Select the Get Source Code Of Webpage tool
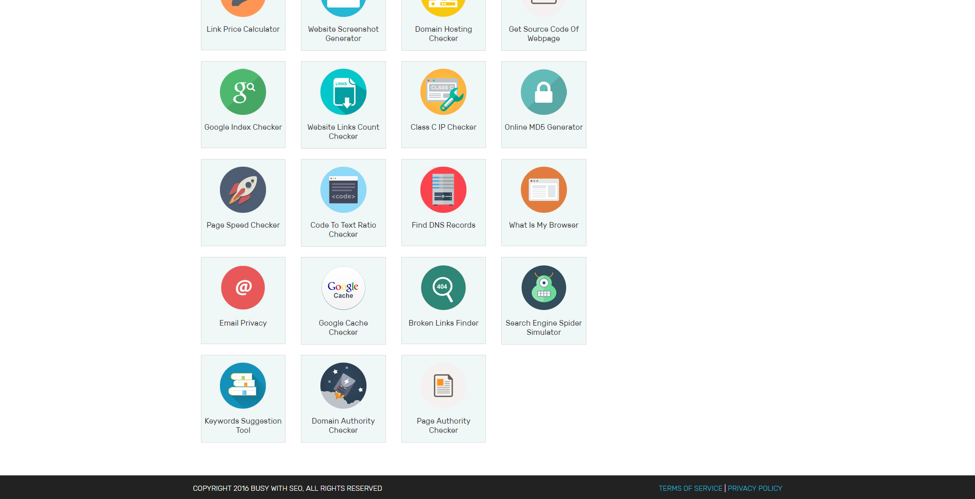This screenshot has height=499, width=975. [543, 21]
